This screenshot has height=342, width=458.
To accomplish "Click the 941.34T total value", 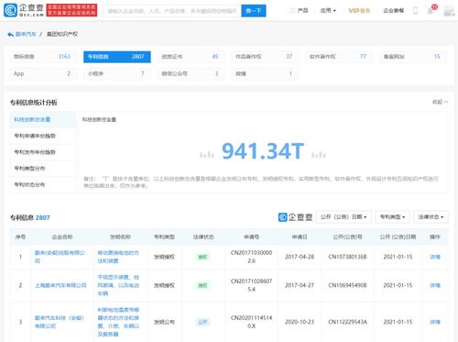I will pyautogui.click(x=263, y=151).
